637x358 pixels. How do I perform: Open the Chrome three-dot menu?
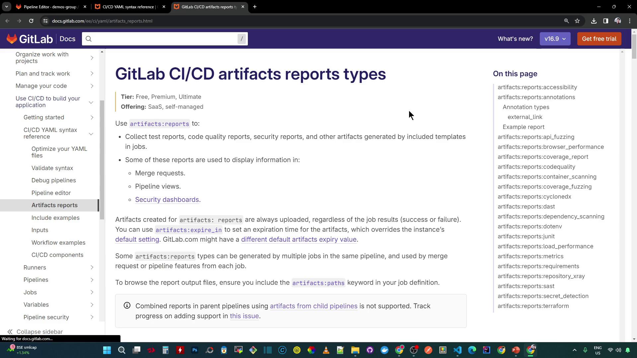click(630, 21)
